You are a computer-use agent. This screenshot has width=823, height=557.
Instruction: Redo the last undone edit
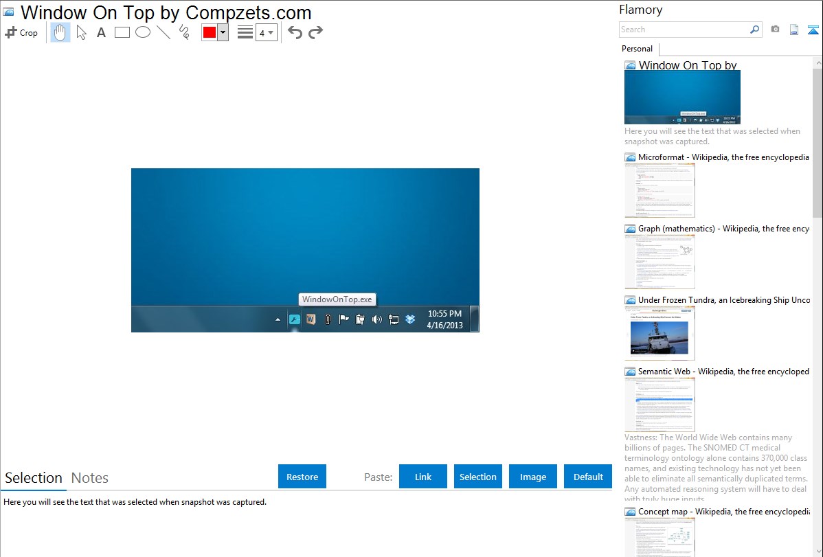[315, 32]
